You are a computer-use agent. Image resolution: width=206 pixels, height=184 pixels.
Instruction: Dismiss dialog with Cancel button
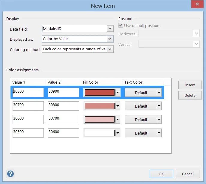[x=188, y=174]
